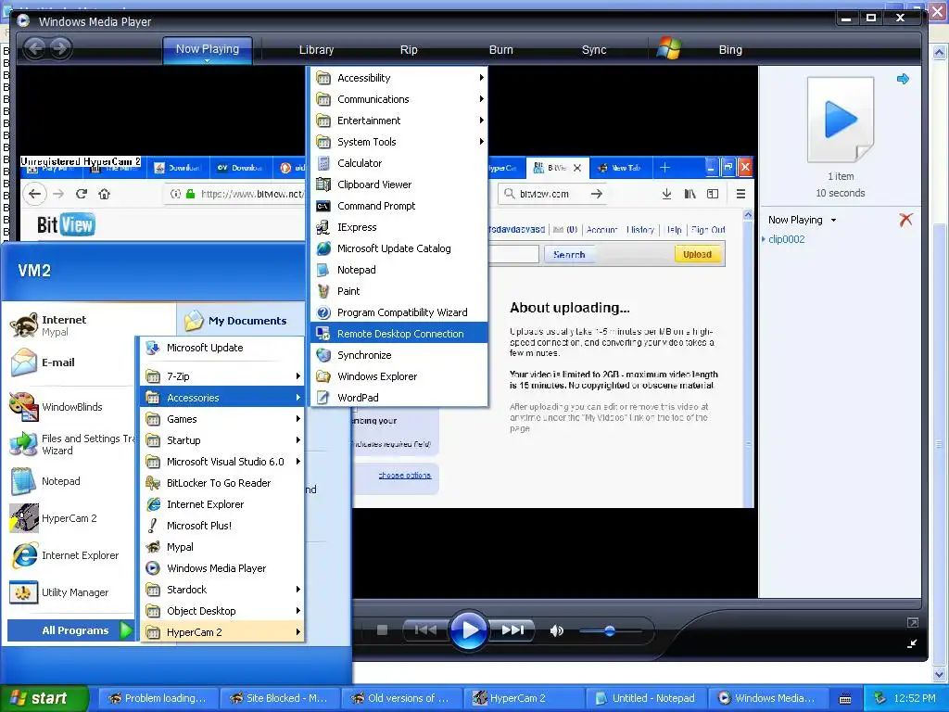949x712 pixels.
Task: Open Remote Desktop Connection
Action: [399, 334]
